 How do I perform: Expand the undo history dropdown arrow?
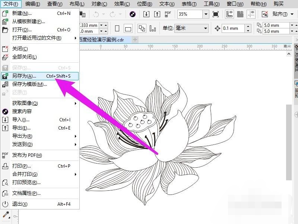(104, 14)
